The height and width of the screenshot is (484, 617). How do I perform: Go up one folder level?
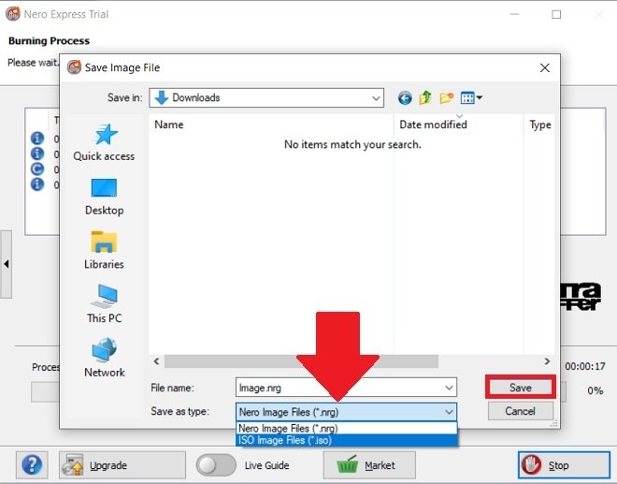(x=425, y=97)
